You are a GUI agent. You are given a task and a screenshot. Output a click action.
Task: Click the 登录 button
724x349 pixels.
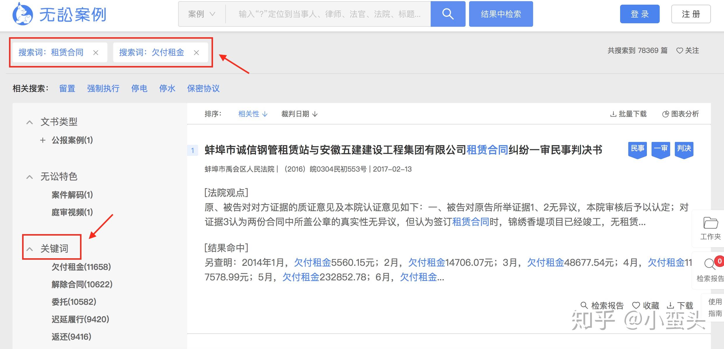(640, 14)
